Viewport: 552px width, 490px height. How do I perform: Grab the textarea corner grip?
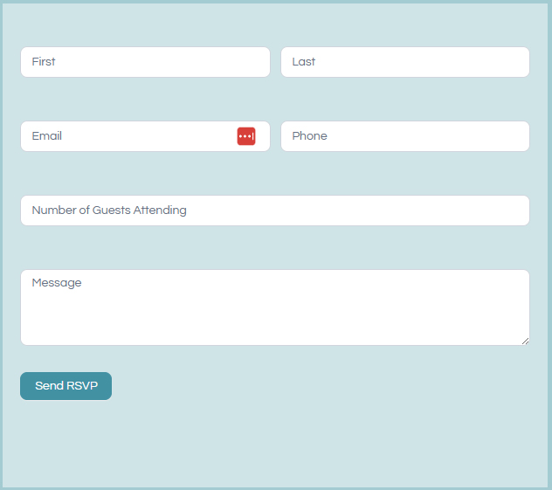click(525, 341)
